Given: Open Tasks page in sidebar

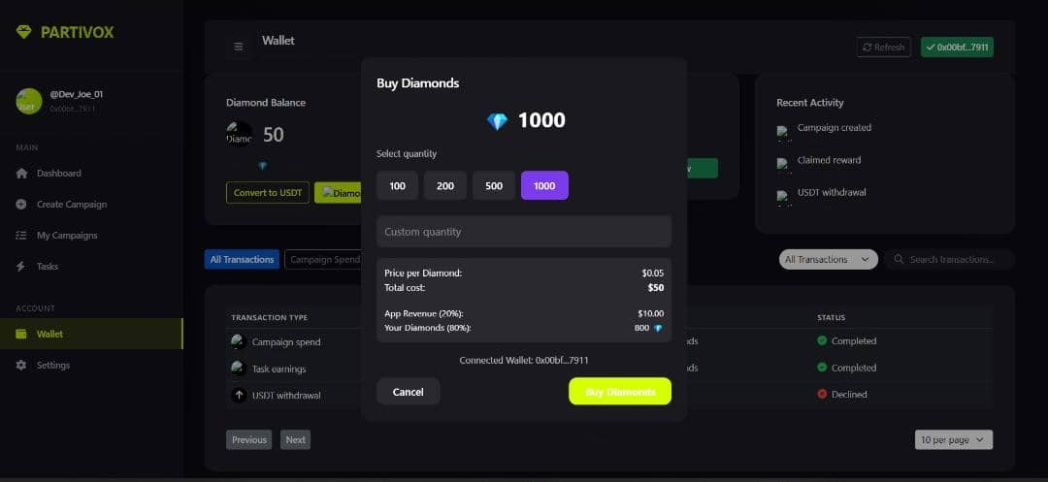Looking at the screenshot, I should pos(48,267).
